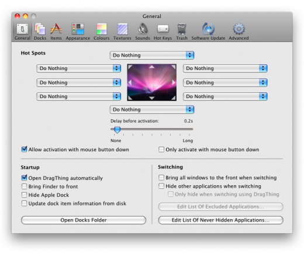Open the Colours preferences pane
Image resolution: width=304 pixels, height=253 pixels.
(102, 32)
